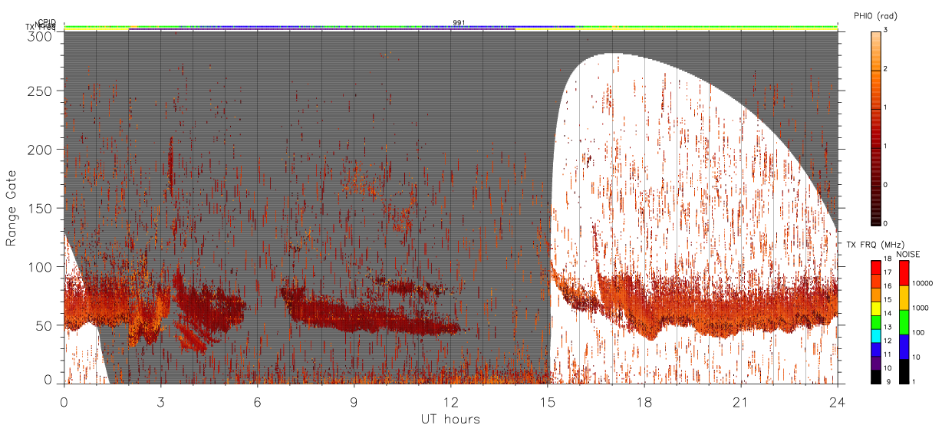Select the black swatch in the NOISE legend

click(x=904, y=371)
